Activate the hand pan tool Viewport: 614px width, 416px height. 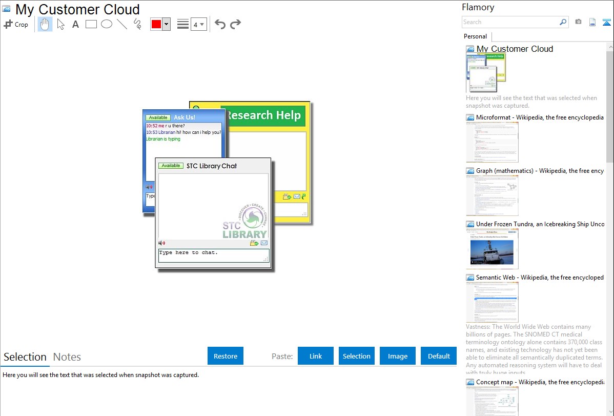click(45, 24)
